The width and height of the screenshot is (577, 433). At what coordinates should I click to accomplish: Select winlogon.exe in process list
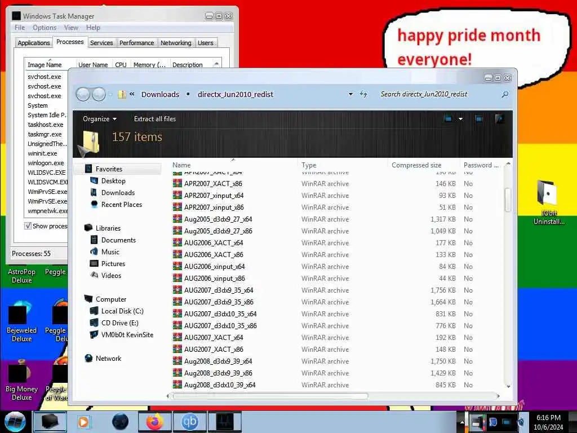tap(46, 163)
